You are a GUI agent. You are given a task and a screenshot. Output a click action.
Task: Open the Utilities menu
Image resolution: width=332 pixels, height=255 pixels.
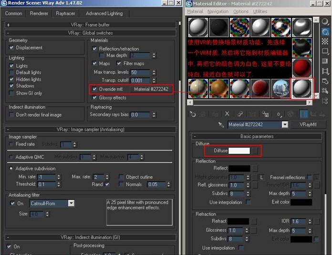260,11
